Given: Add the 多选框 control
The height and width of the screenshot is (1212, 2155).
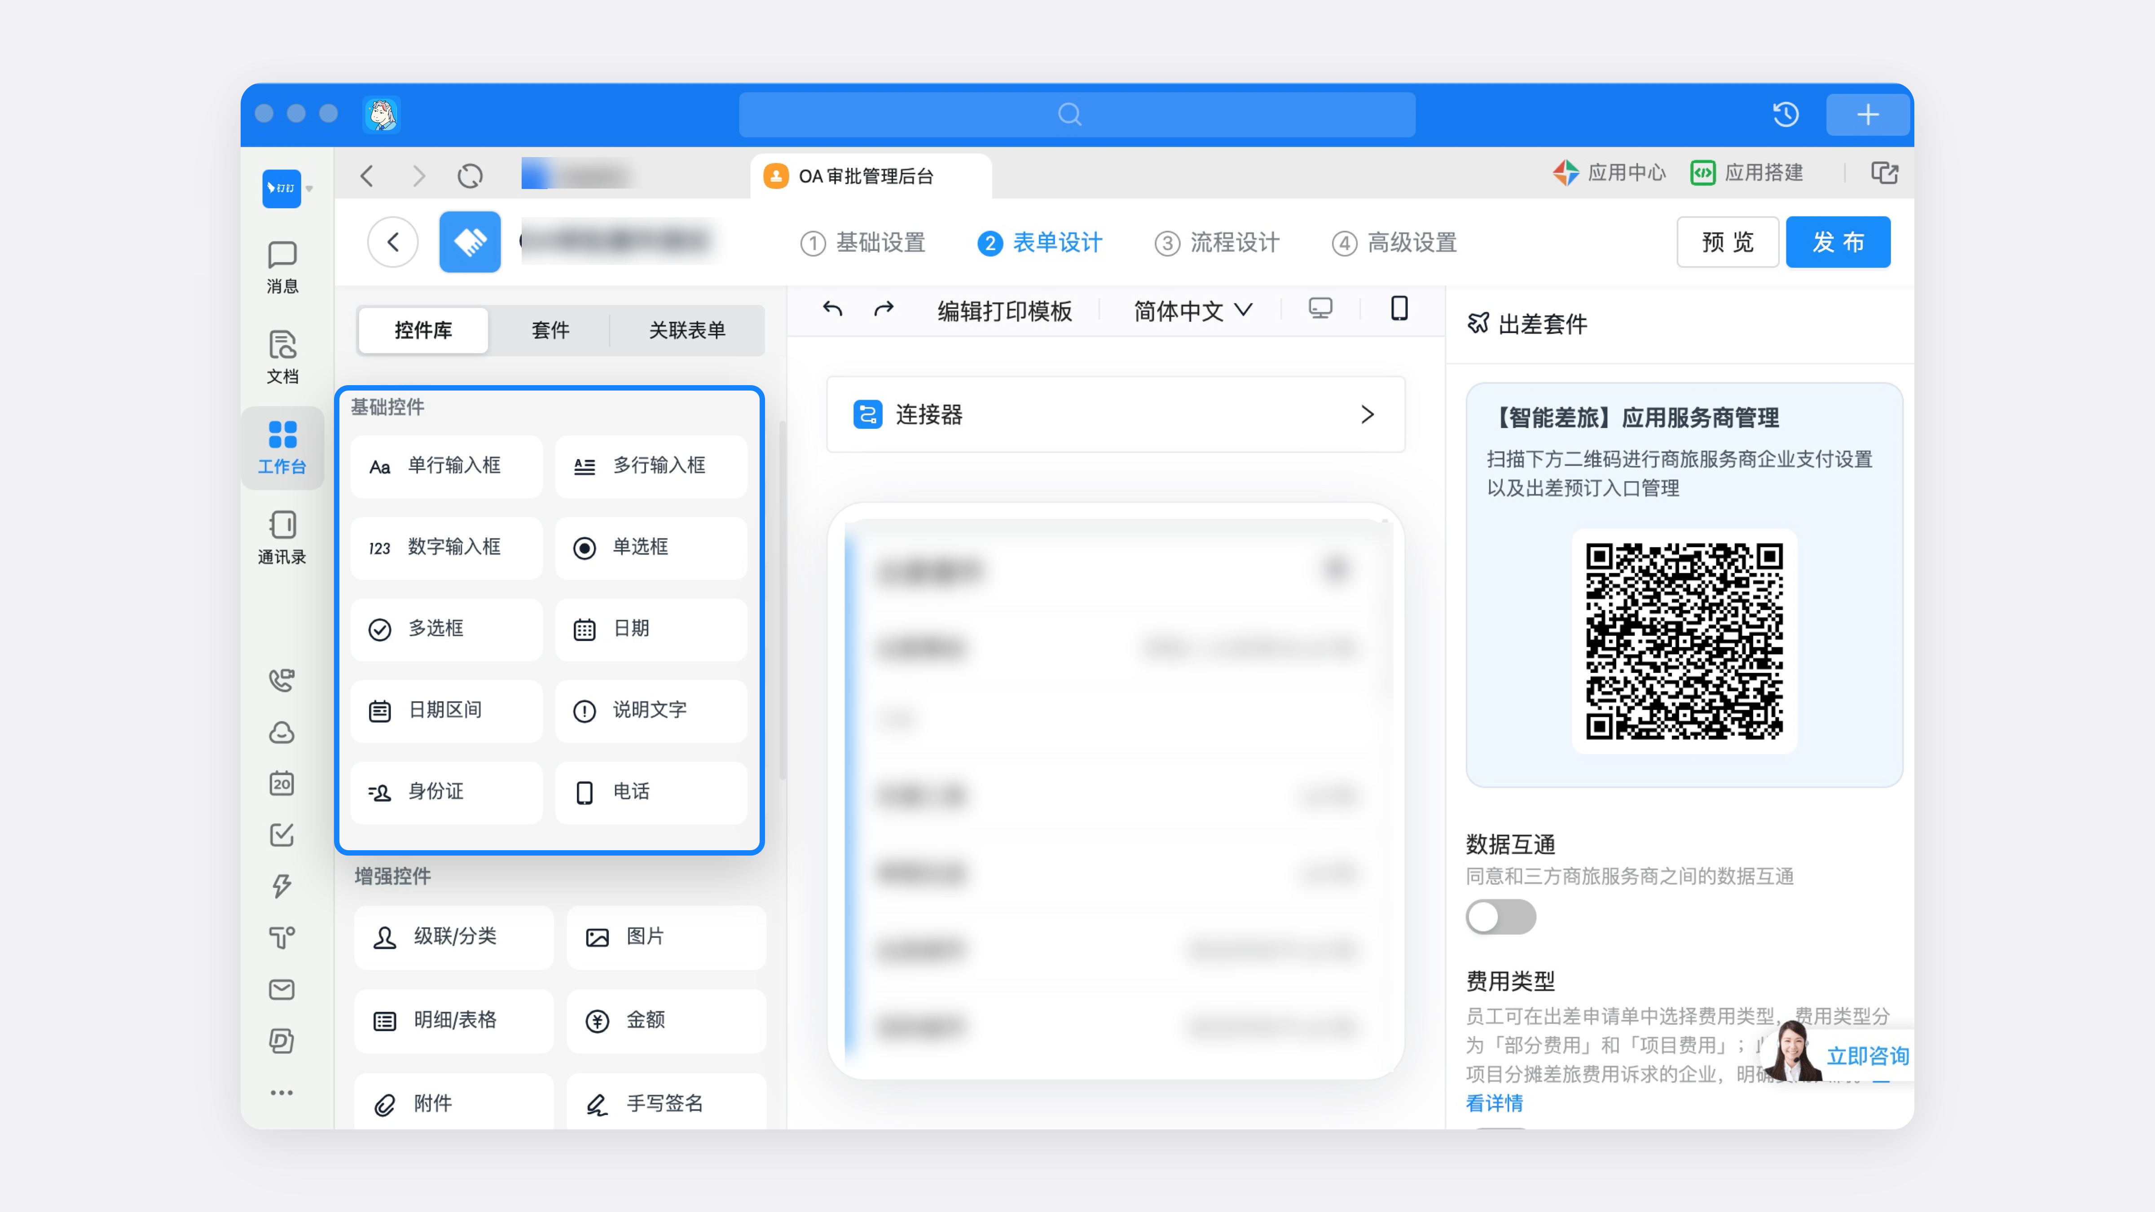Looking at the screenshot, I should click(447, 629).
